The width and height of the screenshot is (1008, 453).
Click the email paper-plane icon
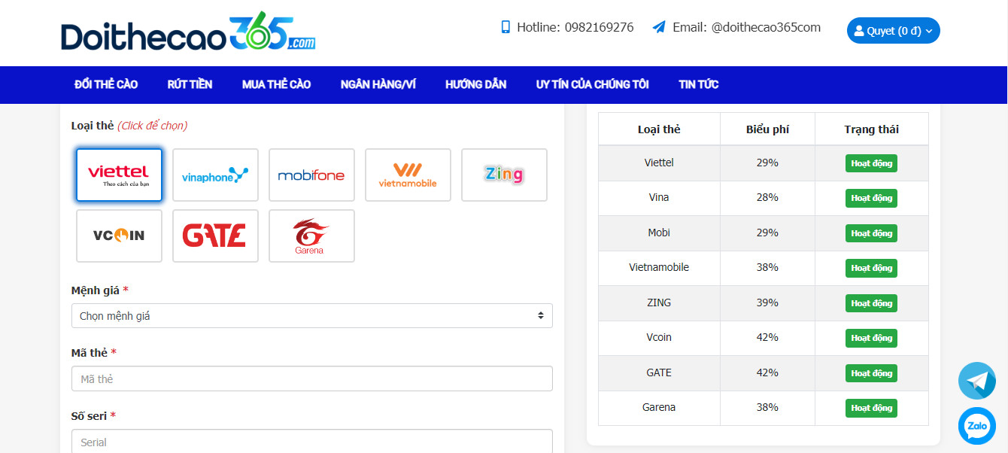[x=659, y=27]
